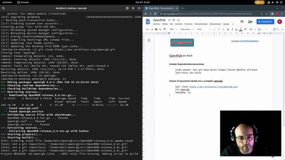Image resolution: width=285 pixels, height=160 pixels.
Task: Open youtube.com link in document header
Action: (x=244, y=41)
